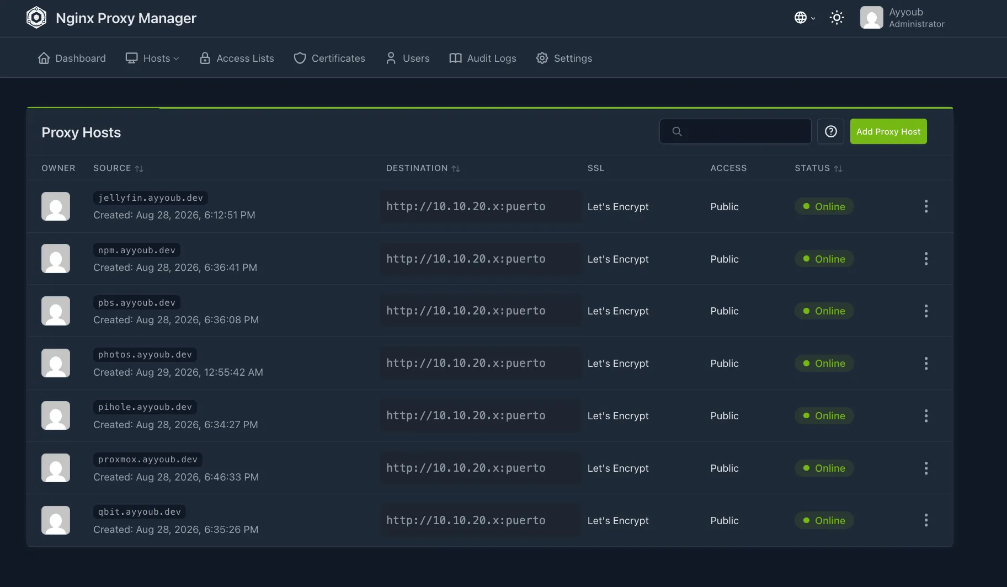Navigate to the Users page
This screenshot has height=587, width=1007.
coord(408,58)
